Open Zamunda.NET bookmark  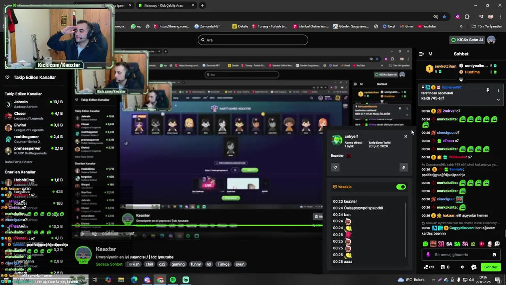(x=207, y=27)
